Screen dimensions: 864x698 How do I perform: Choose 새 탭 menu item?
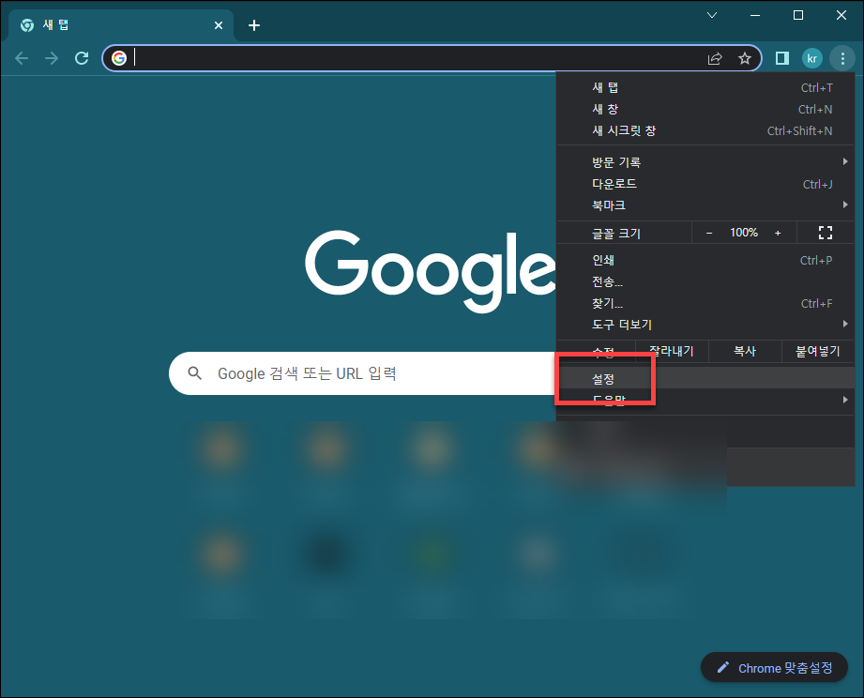[705, 87]
